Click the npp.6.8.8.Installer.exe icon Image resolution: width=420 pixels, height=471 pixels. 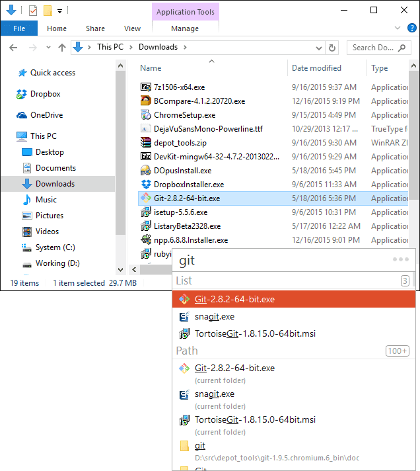[x=146, y=239]
